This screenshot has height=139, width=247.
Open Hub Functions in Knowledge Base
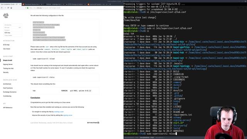(x=8, y=88)
